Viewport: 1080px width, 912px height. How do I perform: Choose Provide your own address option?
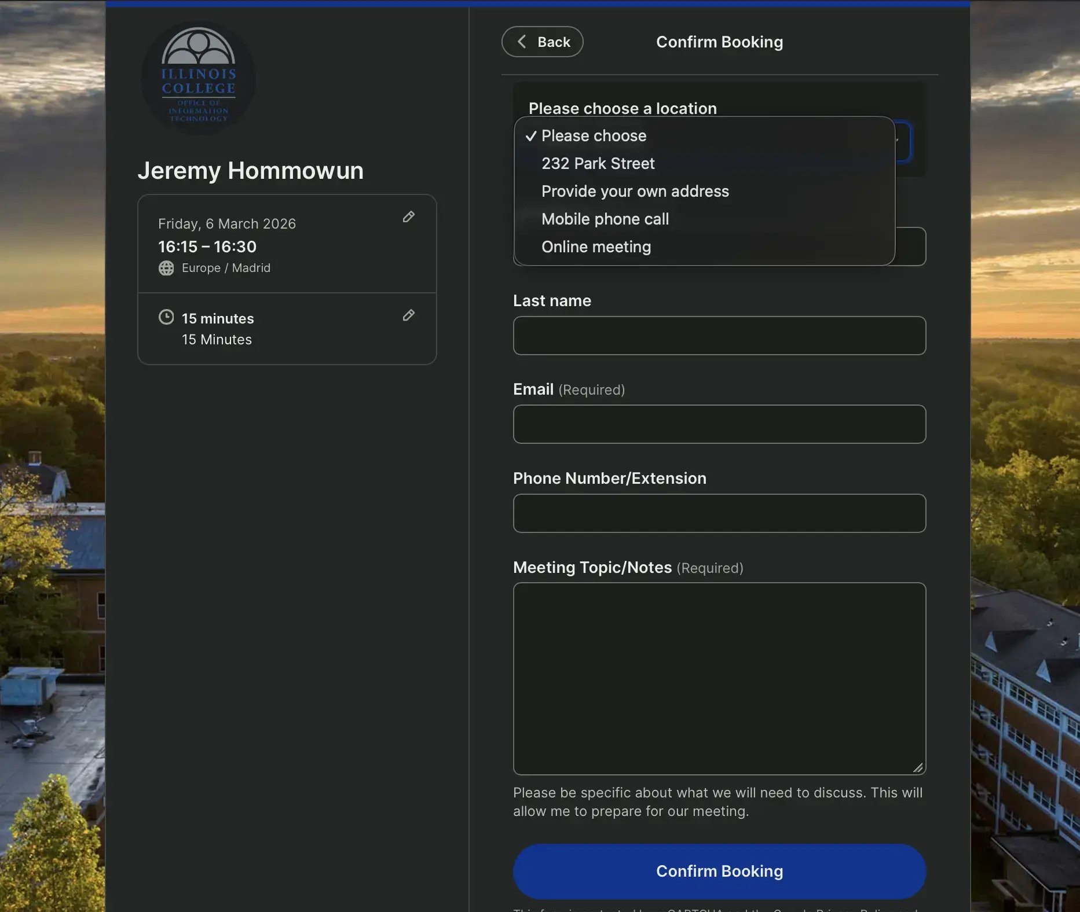coord(635,191)
